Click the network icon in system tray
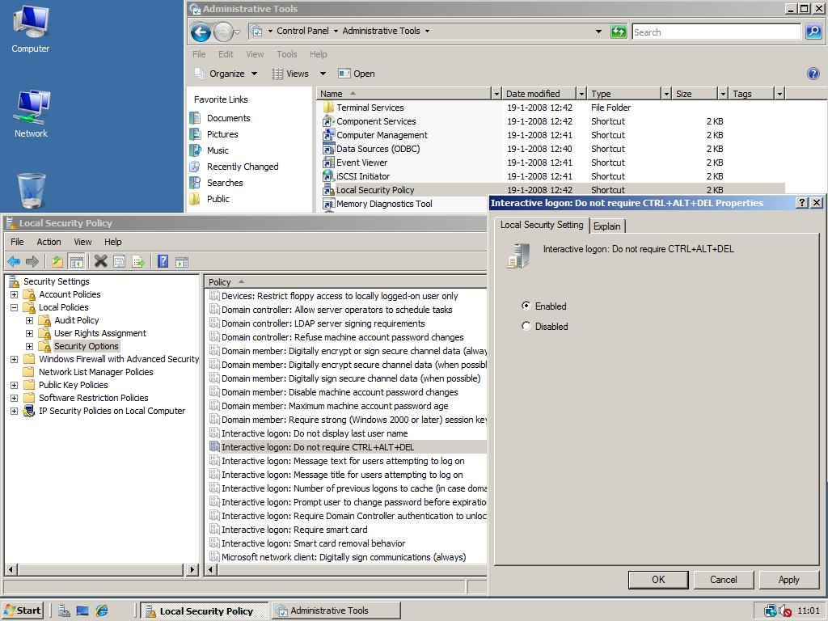Image resolution: width=828 pixels, height=621 pixels. (771, 611)
